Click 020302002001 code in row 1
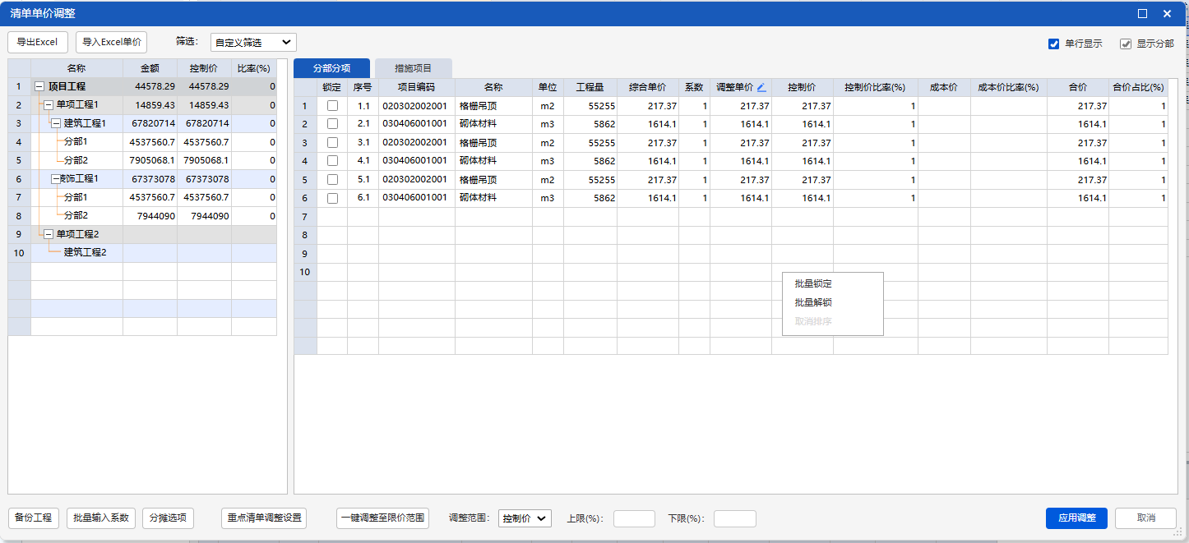Viewport: 1189px width, 543px height. click(415, 106)
